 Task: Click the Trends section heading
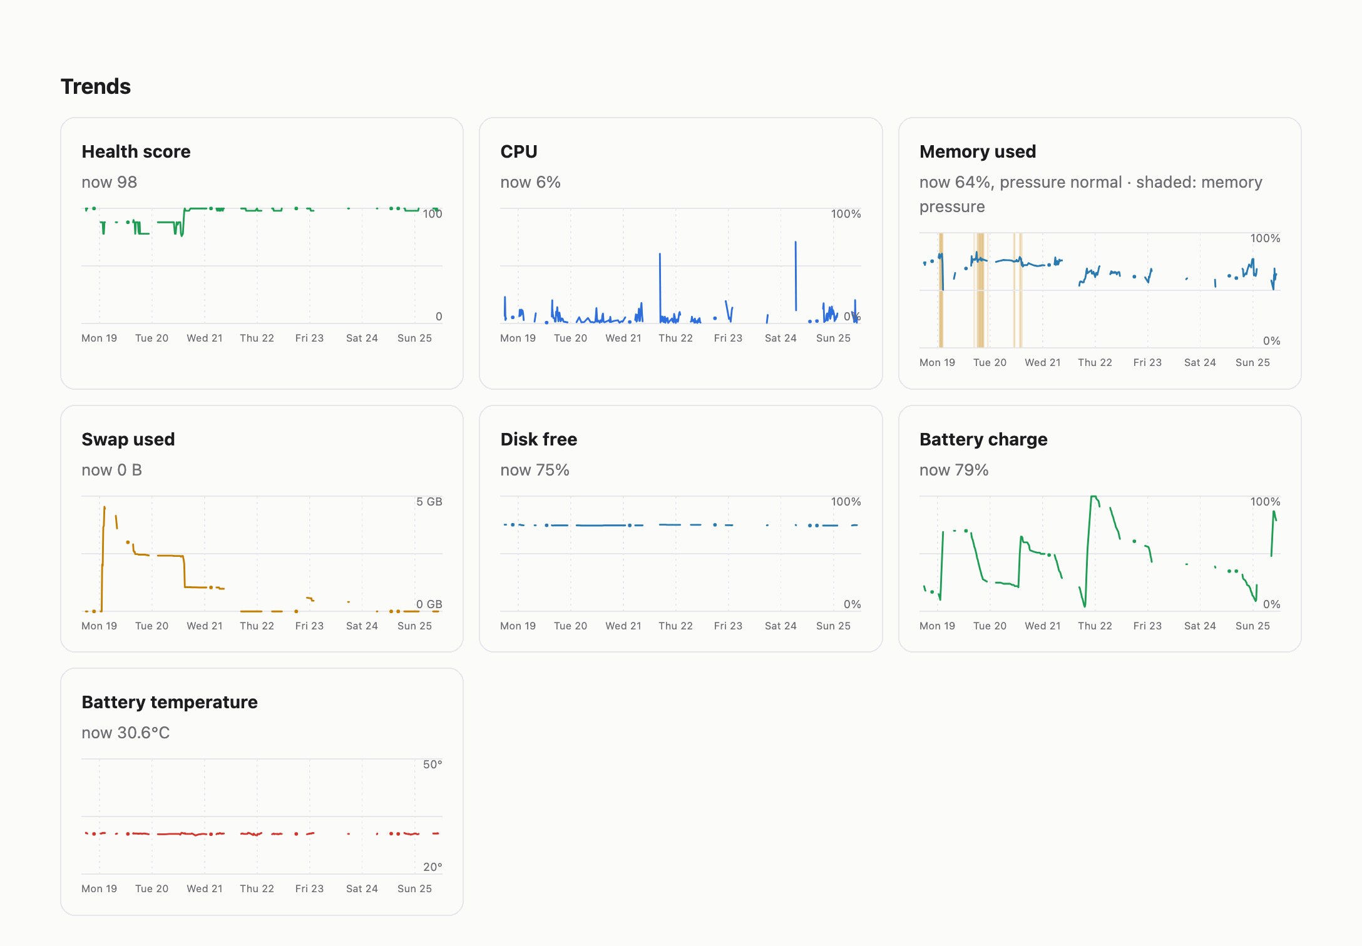click(95, 86)
